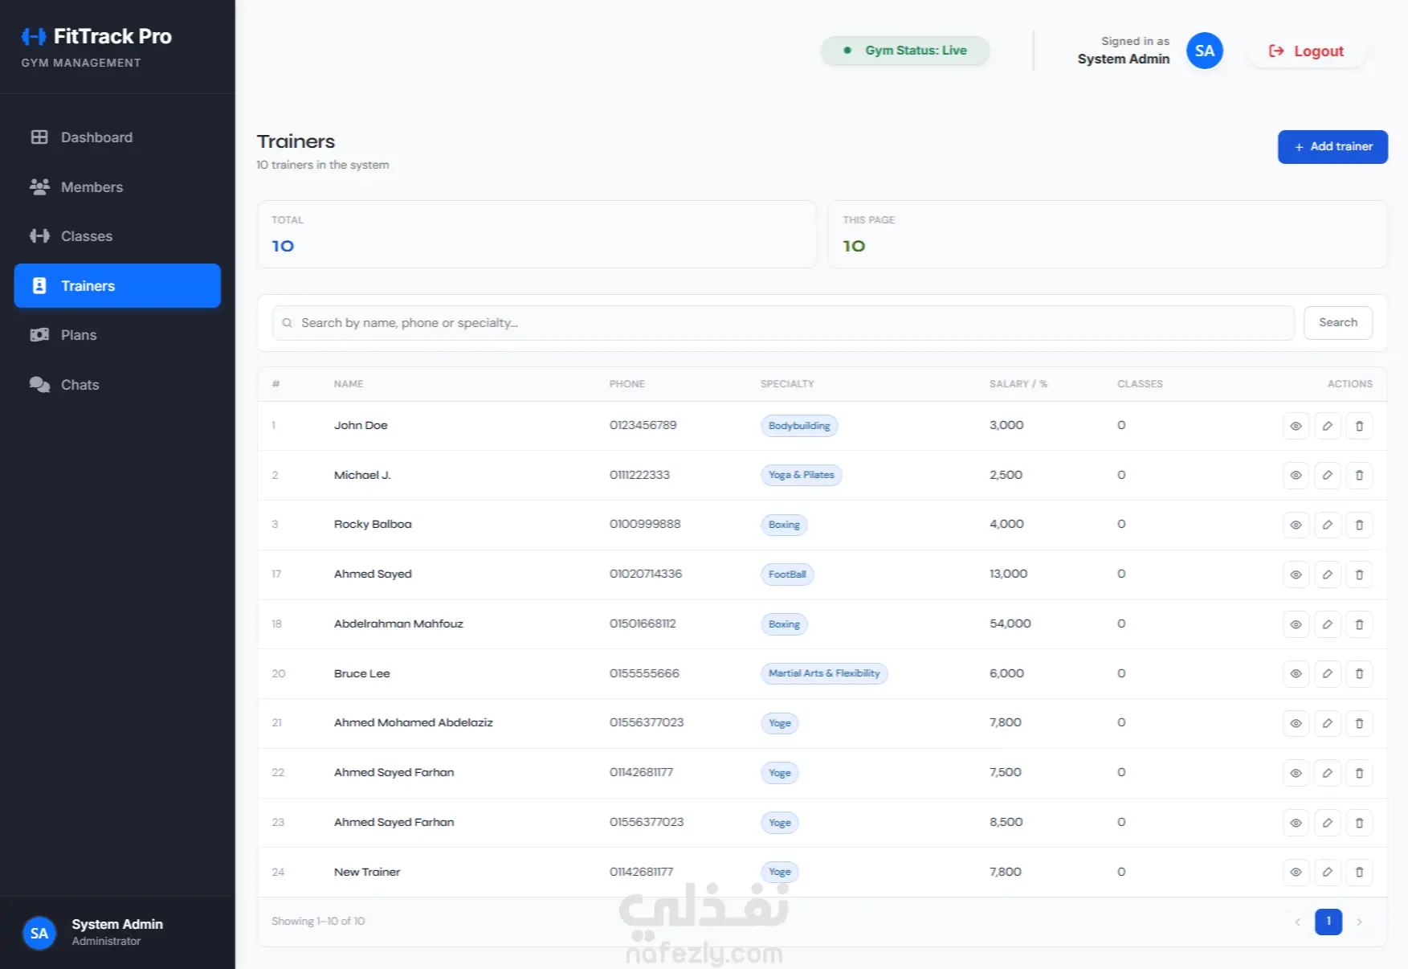The image size is (1408, 969).
Task: Select the Trainers sidebar item
Action: click(x=117, y=286)
